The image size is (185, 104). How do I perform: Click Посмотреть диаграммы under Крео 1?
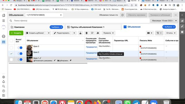43,61
